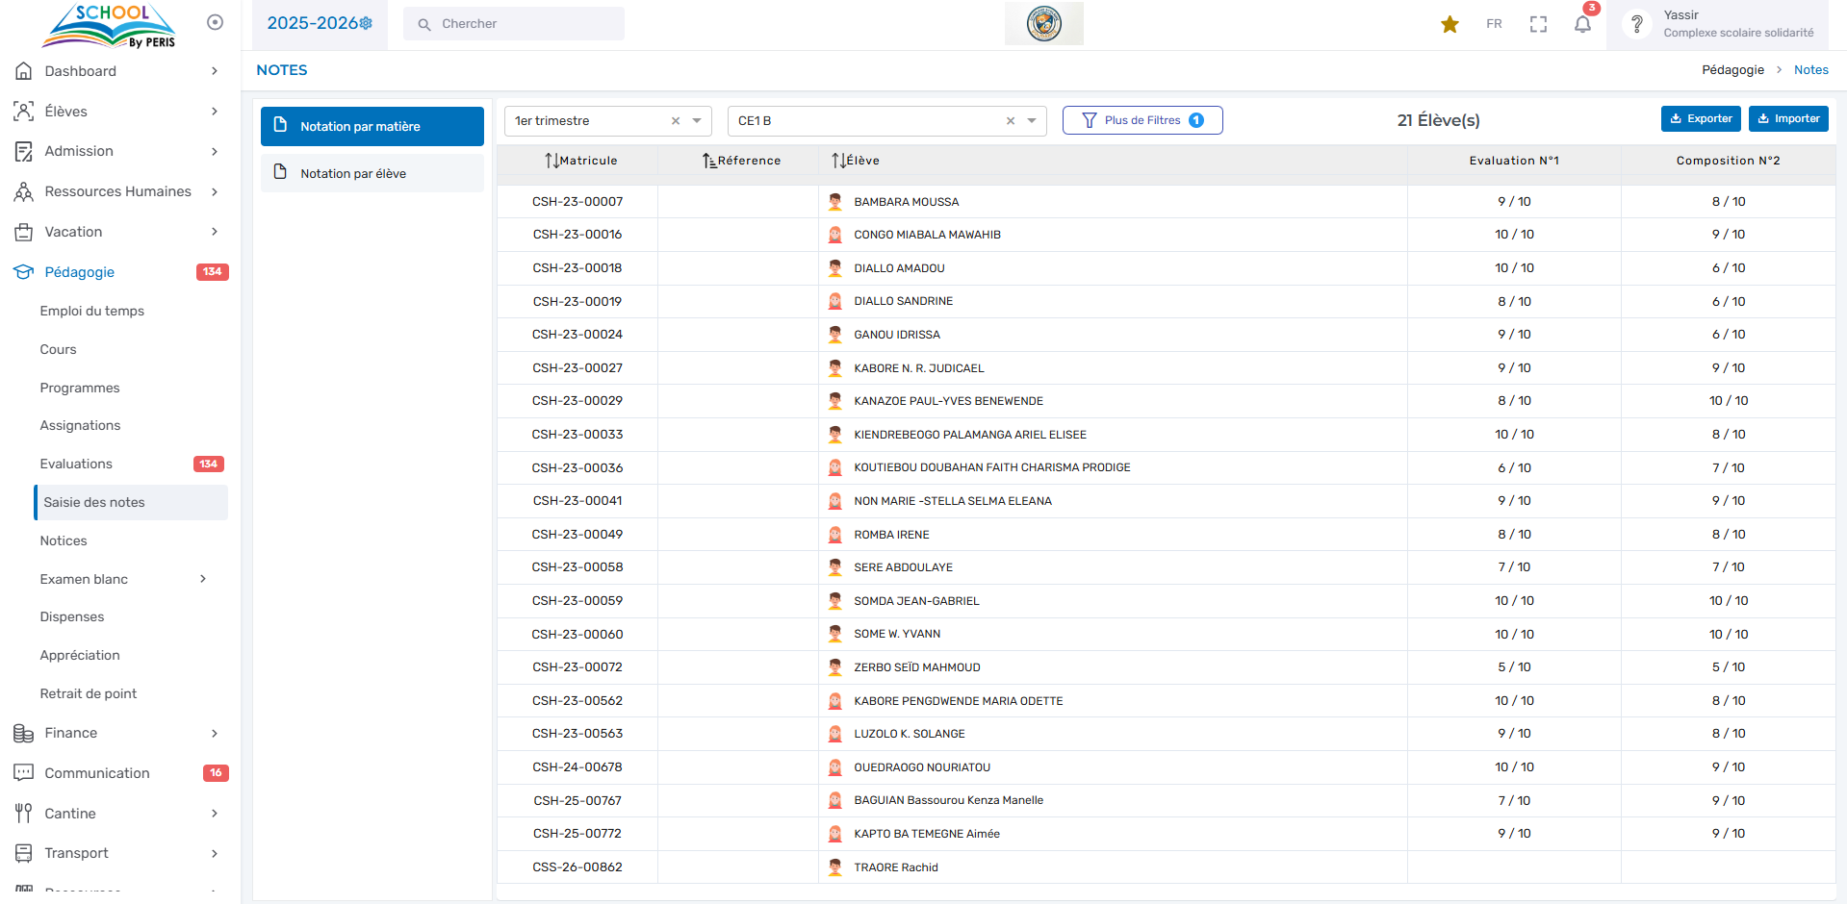
Task: Expand the Finance sidebar menu
Action: click(214, 733)
